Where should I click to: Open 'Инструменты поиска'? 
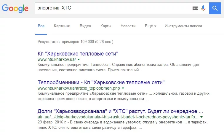183,26
